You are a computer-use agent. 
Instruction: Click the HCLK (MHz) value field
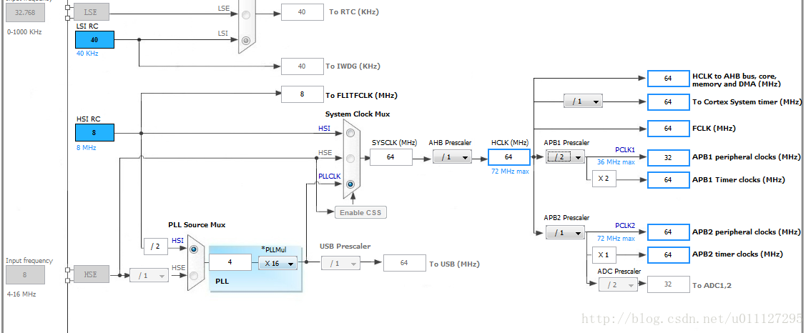pos(509,156)
